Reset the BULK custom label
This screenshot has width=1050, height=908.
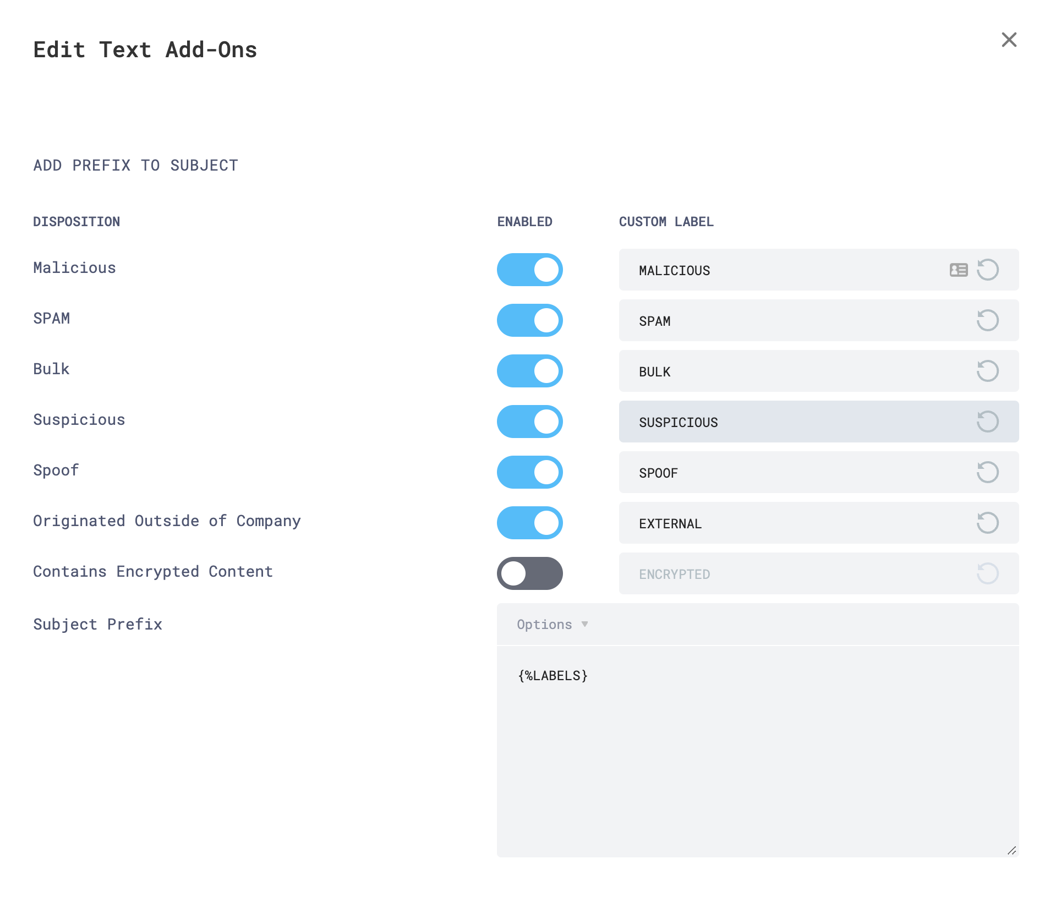pyautogui.click(x=988, y=371)
